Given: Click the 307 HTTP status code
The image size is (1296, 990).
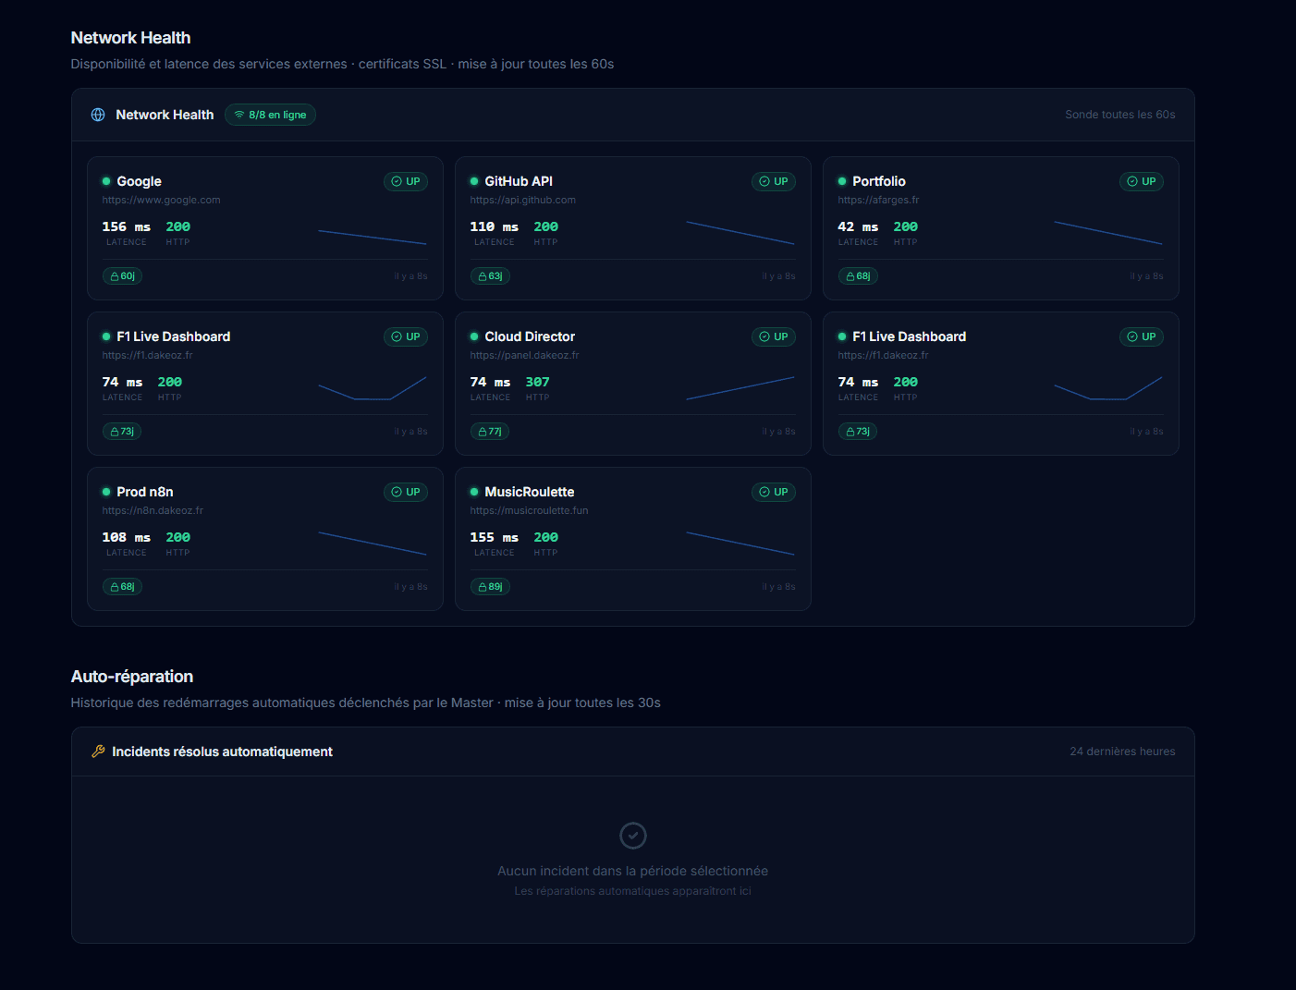Looking at the screenshot, I should 537,382.
